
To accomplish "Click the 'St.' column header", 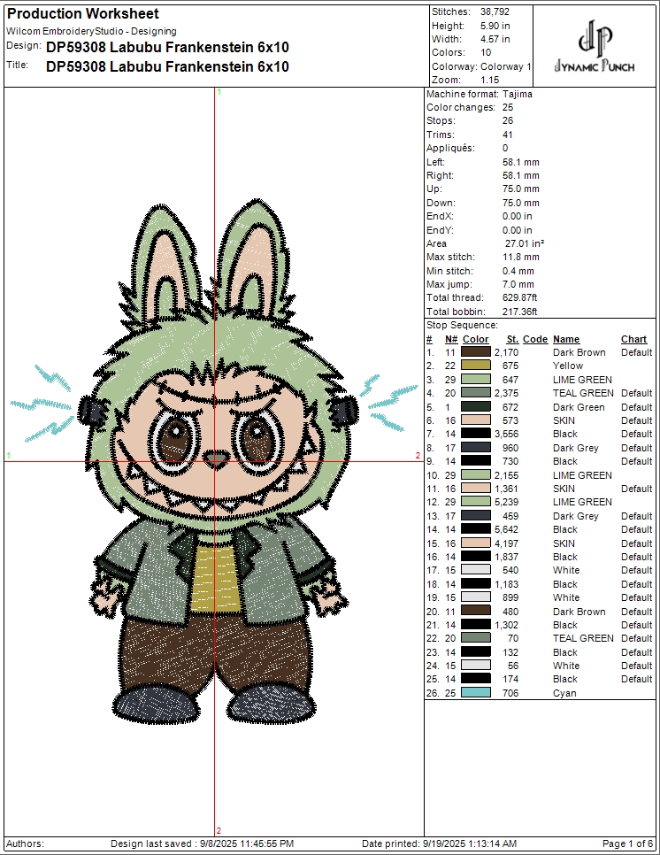I will [x=512, y=339].
